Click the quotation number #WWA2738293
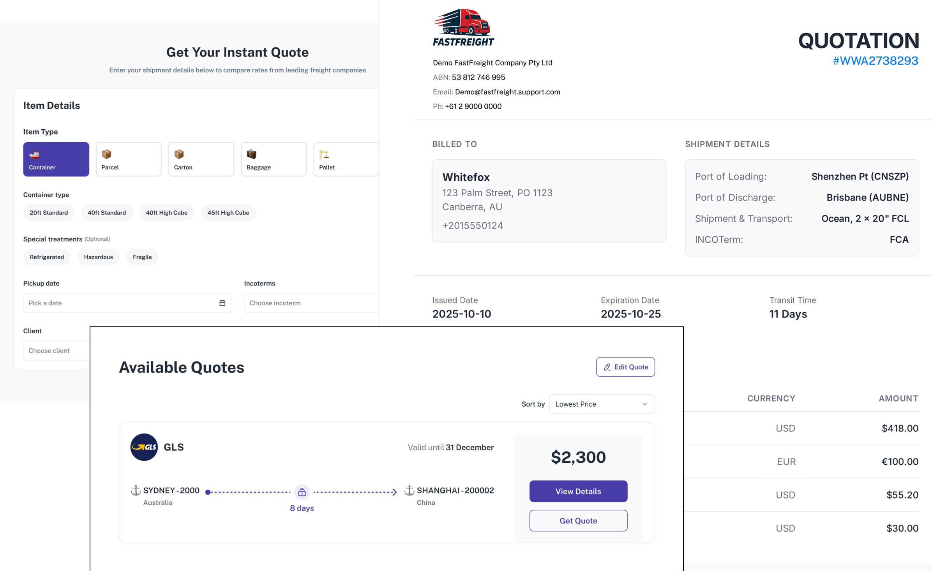Viewport: 932px width, 571px height. tap(875, 61)
